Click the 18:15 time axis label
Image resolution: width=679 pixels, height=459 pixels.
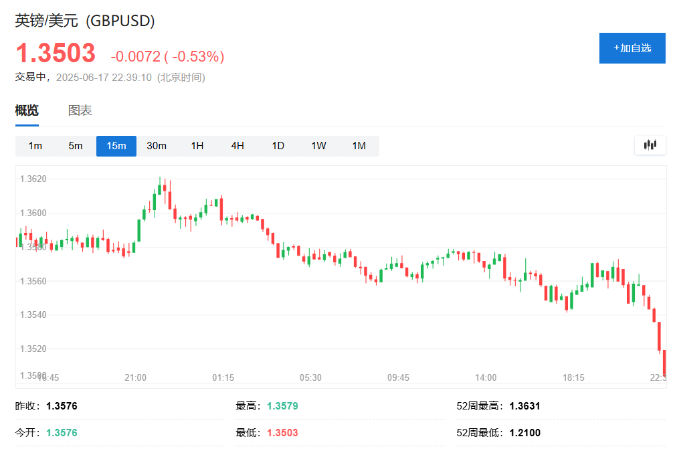574,377
